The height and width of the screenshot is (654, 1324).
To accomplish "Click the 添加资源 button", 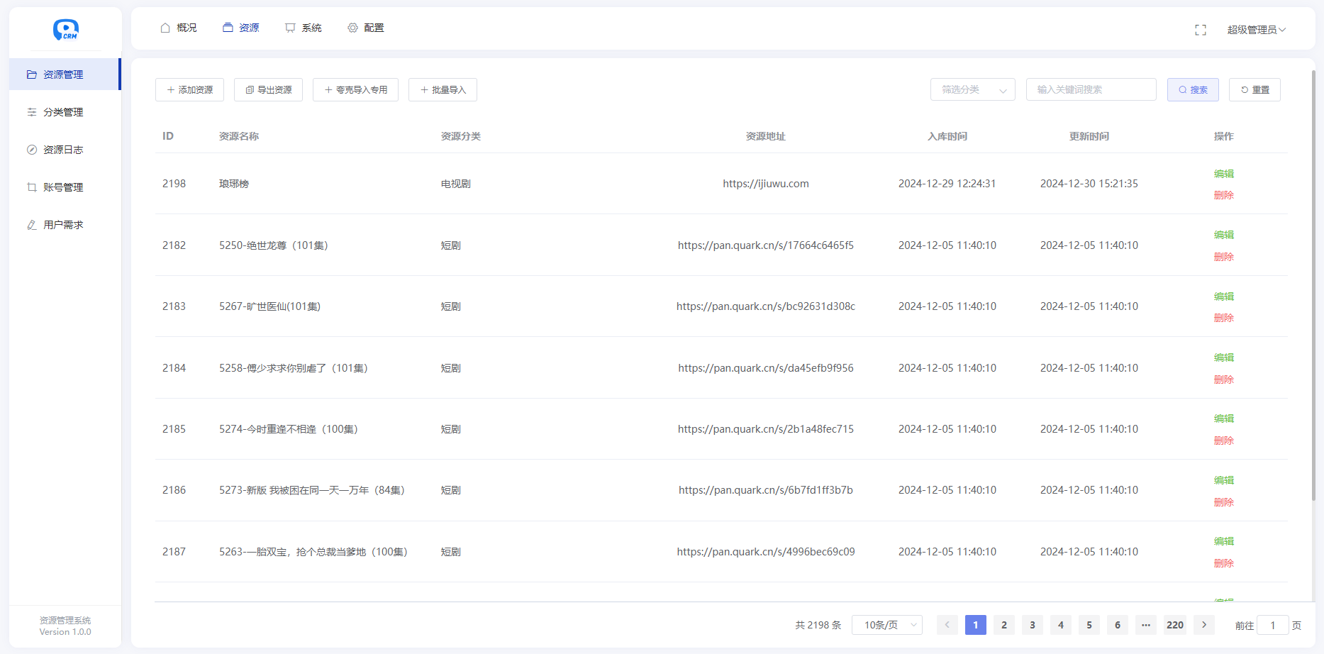I will click(189, 89).
